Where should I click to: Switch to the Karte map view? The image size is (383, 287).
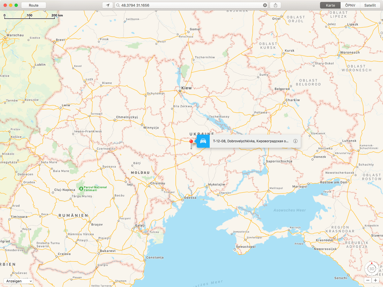330,5
